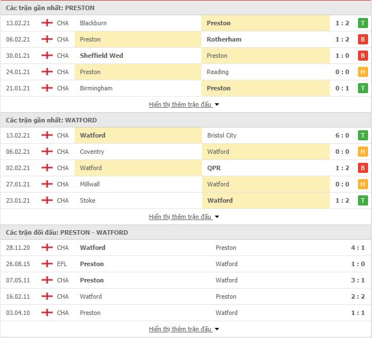
Task: Open Rotherham team link
Action: click(224, 39)
